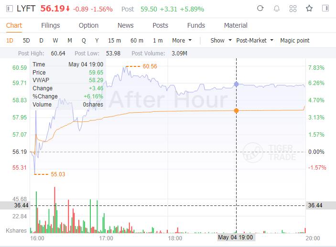This screenshot has width=336, height=247.
Task: Open the Posts tab
Action: (x=160, y=25)
